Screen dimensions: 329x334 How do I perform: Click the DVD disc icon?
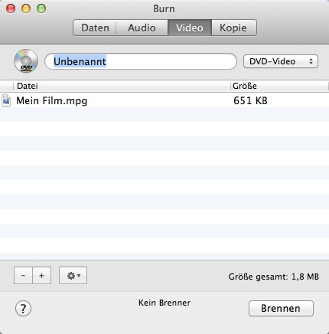coord(26,61)
